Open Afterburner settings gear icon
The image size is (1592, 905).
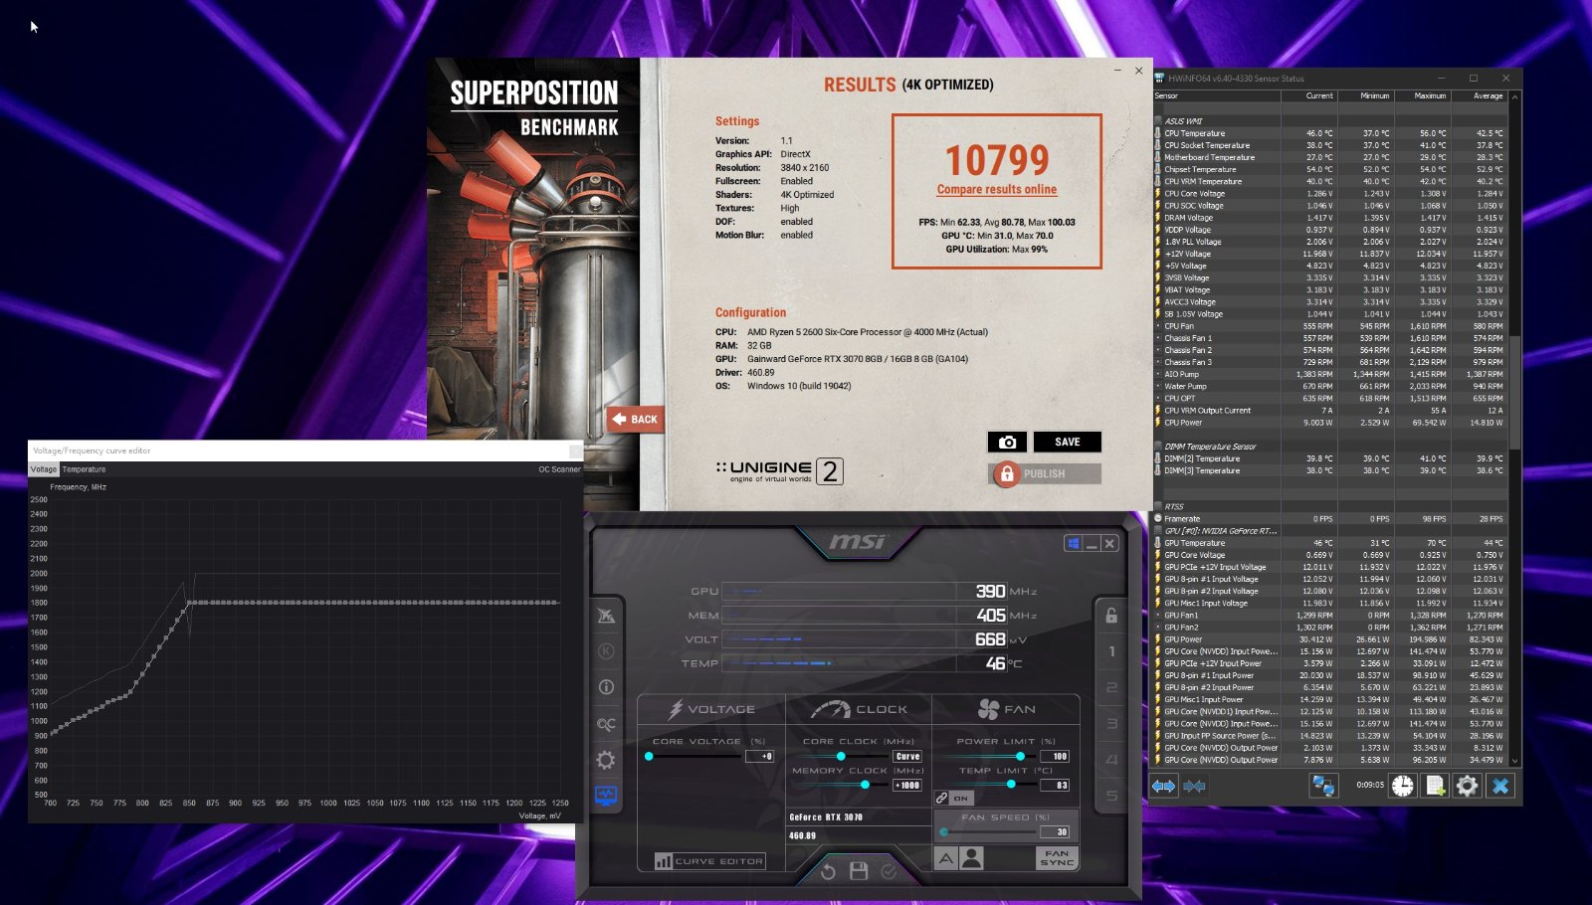(606, 761)
